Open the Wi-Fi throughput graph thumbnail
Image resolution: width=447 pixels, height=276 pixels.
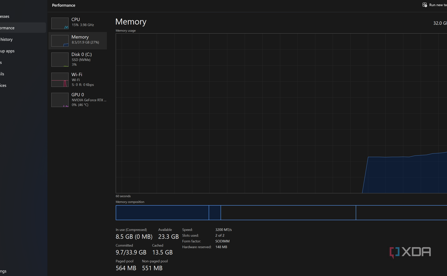60,80
